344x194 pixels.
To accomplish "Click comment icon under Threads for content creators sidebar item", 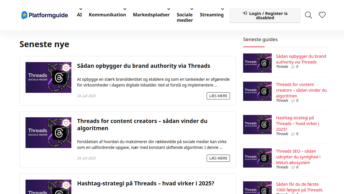I will pos(293,101).
